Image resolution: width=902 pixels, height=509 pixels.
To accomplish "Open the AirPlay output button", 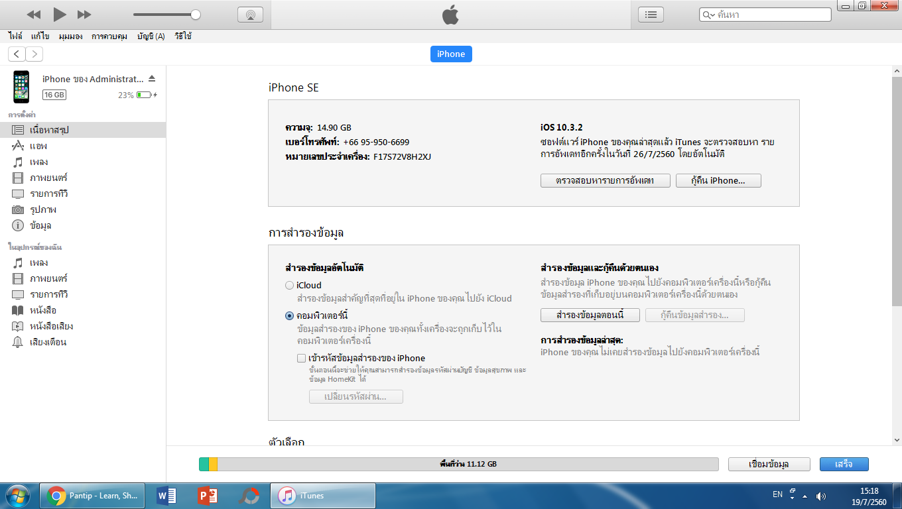I will tap(250, 15).
